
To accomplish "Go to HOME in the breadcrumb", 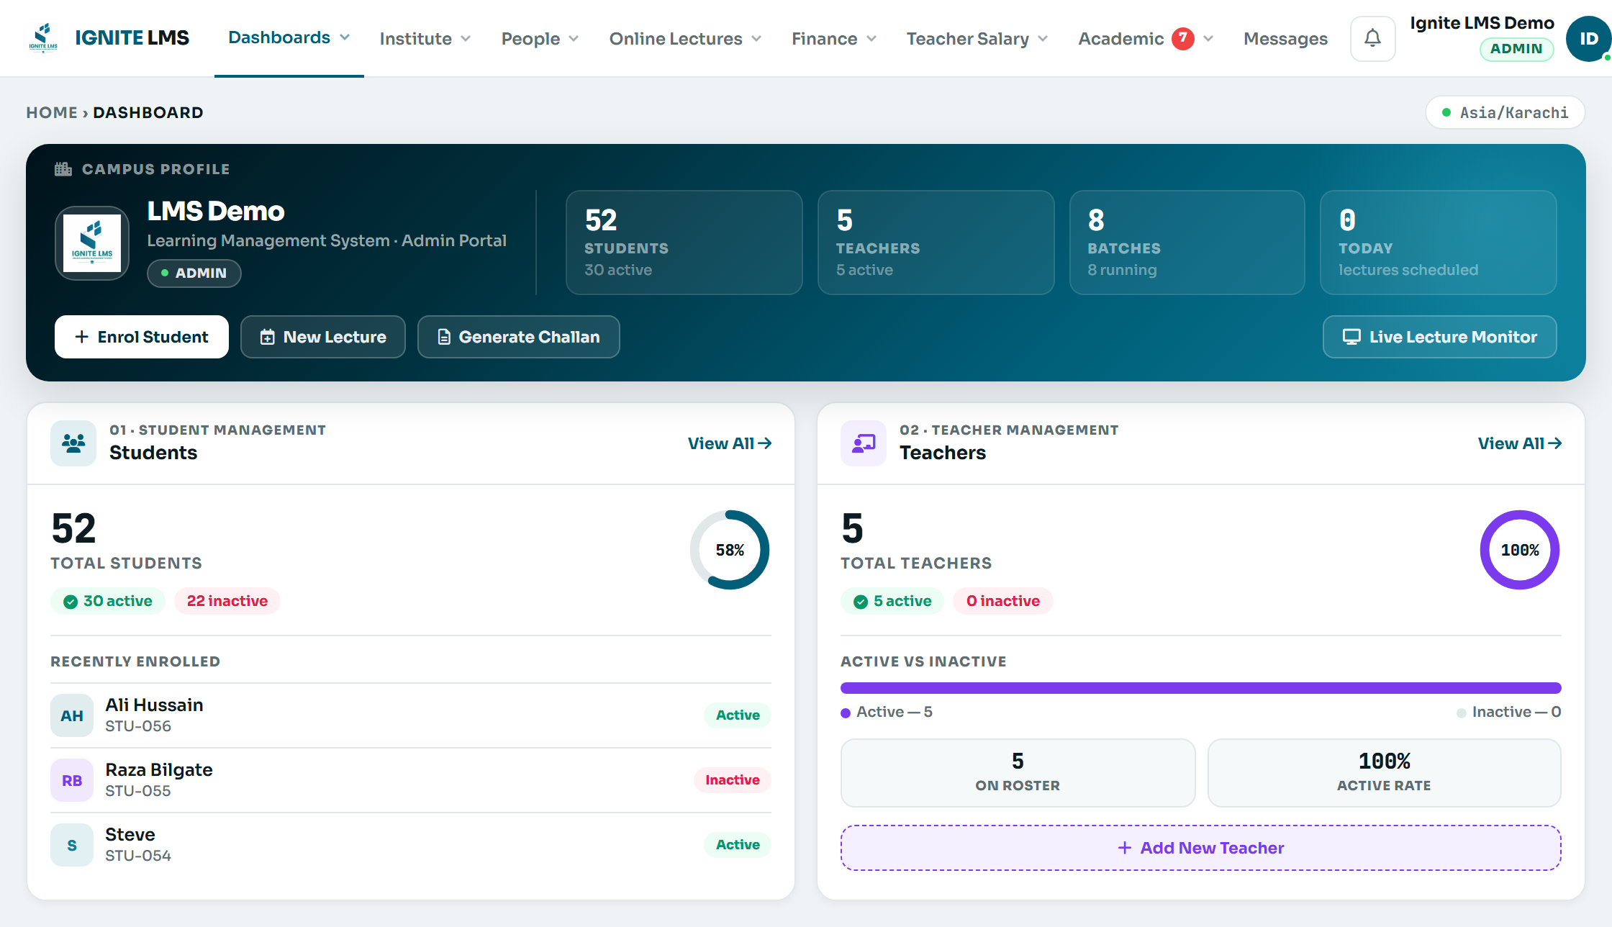I will [52, 112].
